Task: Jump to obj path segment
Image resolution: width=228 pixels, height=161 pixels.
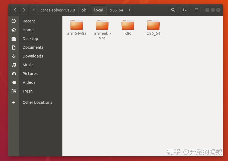Action: pos(85,10)
